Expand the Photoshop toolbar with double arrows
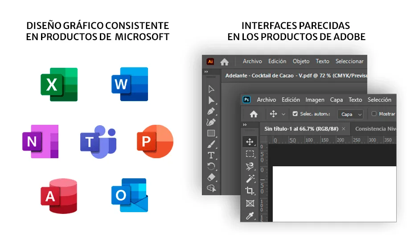This screenshot has width=419, height=238. click(245, 125)
